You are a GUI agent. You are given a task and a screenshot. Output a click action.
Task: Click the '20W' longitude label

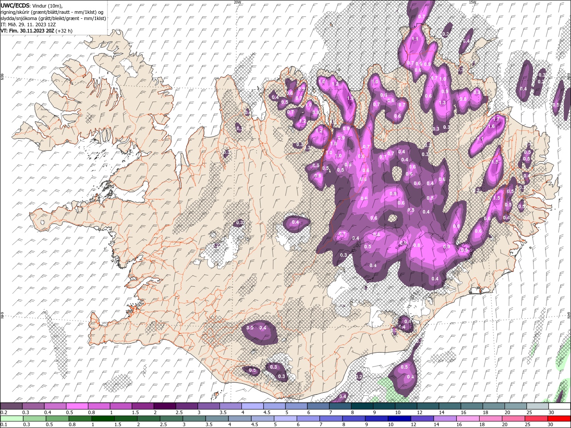point(237,2)
